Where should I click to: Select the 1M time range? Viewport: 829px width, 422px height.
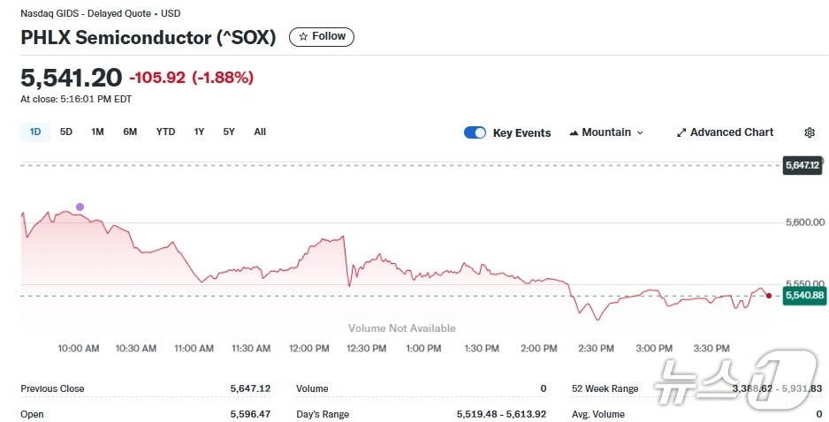[97, 132]
